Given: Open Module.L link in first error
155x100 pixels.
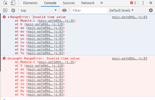Looking at the screenshot, I should (56, 21).
